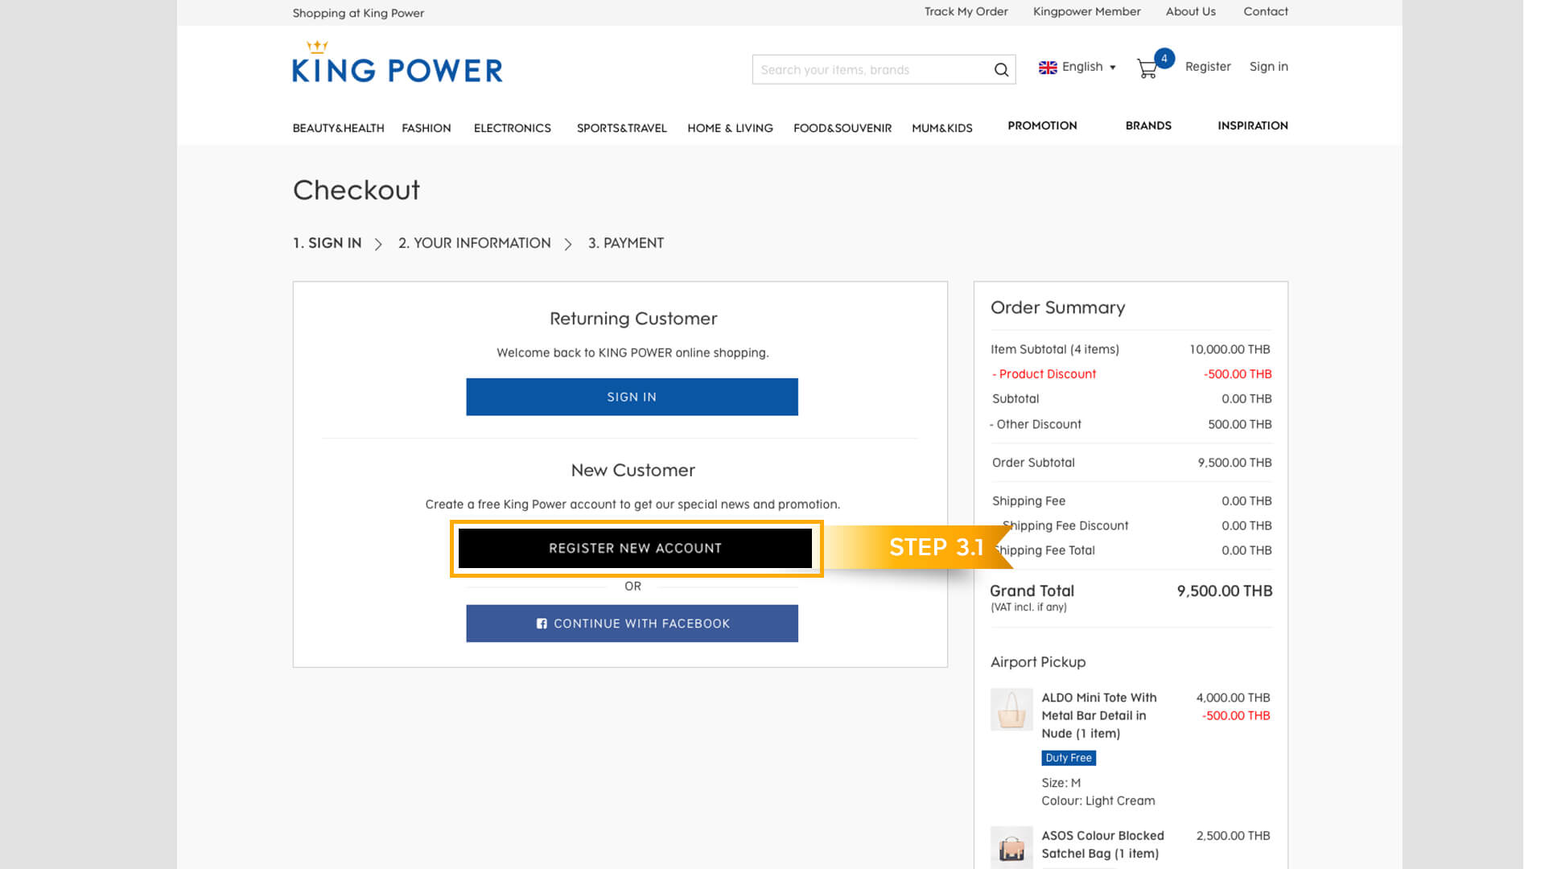The width and height of the screenshot is (1545, 869).
Task: Open the FOOD&SOUVENIR menu
Action: tap(842, 128)
